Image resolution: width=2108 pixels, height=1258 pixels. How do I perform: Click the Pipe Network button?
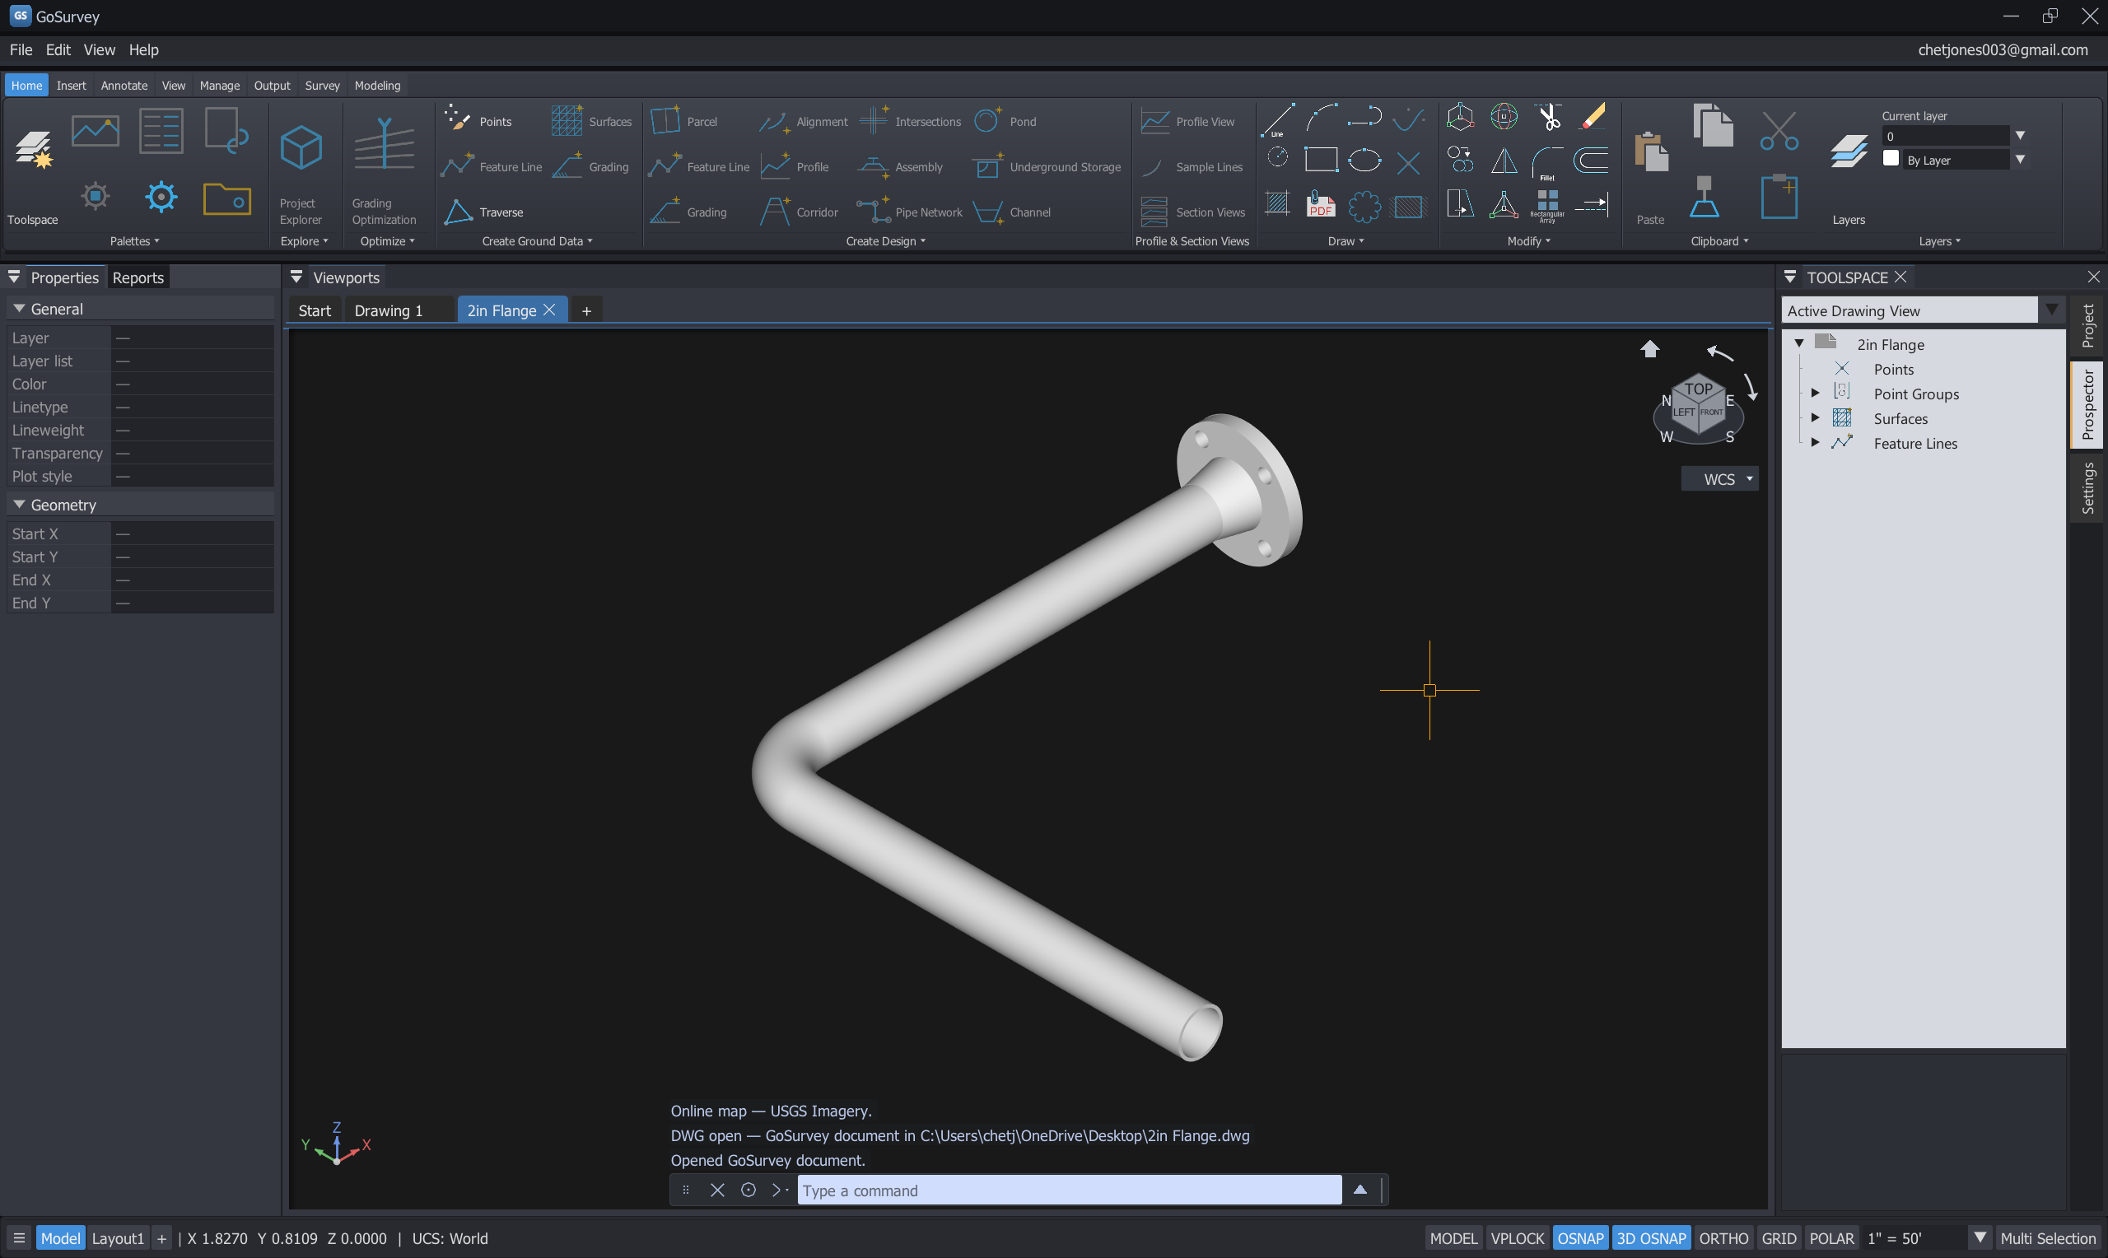pos(909,212)
